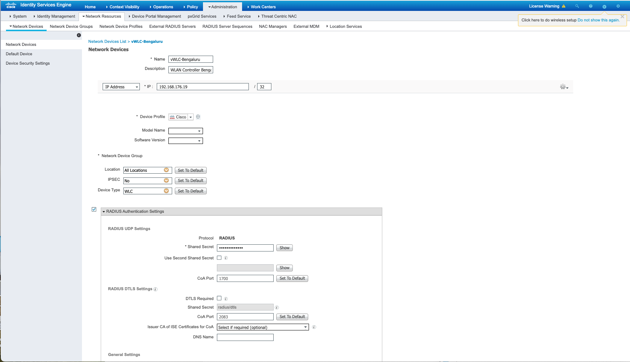Screen dimensions: 630x362
Task: Go to the Home tab
Action: pyautogui.click(x=90, y=7)
